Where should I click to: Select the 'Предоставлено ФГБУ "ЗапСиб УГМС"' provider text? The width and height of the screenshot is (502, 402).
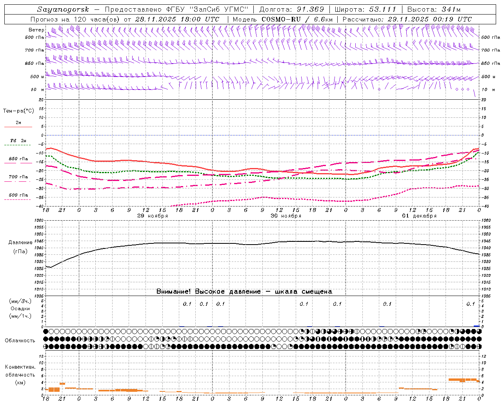176,9
